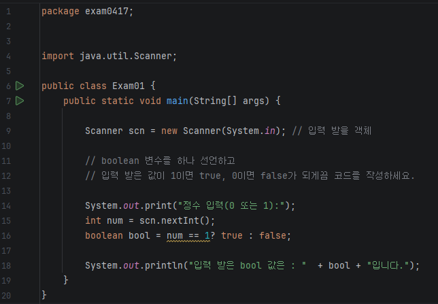The image size is (438, 304).
Task: Place cursor on string '입니다.'
Action: 388,265
